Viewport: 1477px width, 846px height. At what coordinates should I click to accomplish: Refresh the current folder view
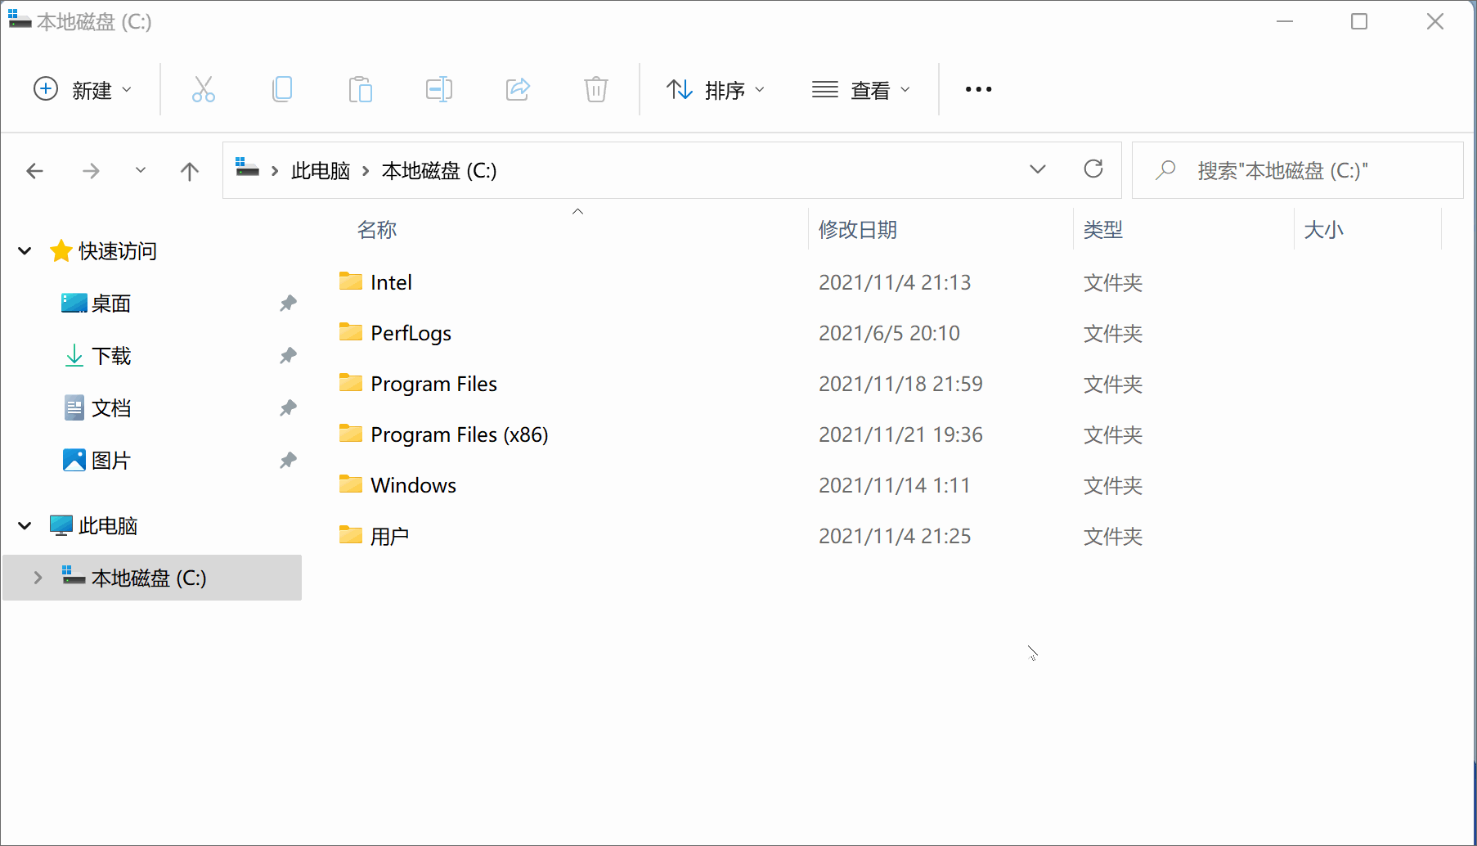click(x=1093, y=169)
